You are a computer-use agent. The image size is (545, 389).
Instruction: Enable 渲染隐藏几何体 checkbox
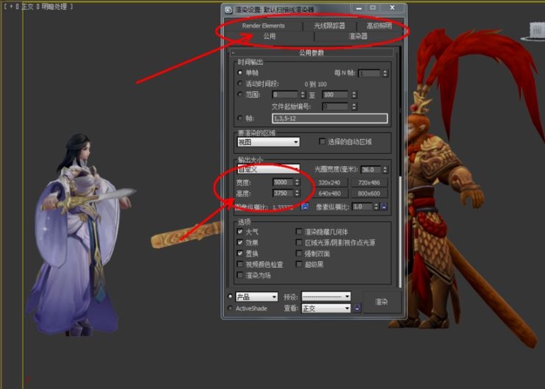point(298,232)
